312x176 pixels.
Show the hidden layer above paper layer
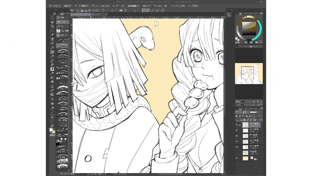(237, 153)
